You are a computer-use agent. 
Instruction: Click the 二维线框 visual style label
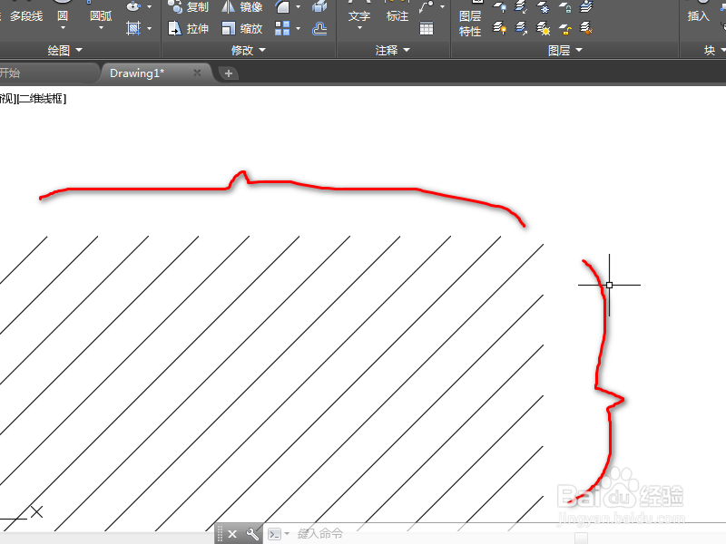coord(42,99)
